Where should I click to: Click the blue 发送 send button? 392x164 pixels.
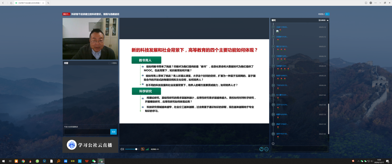tap(113, 132)
